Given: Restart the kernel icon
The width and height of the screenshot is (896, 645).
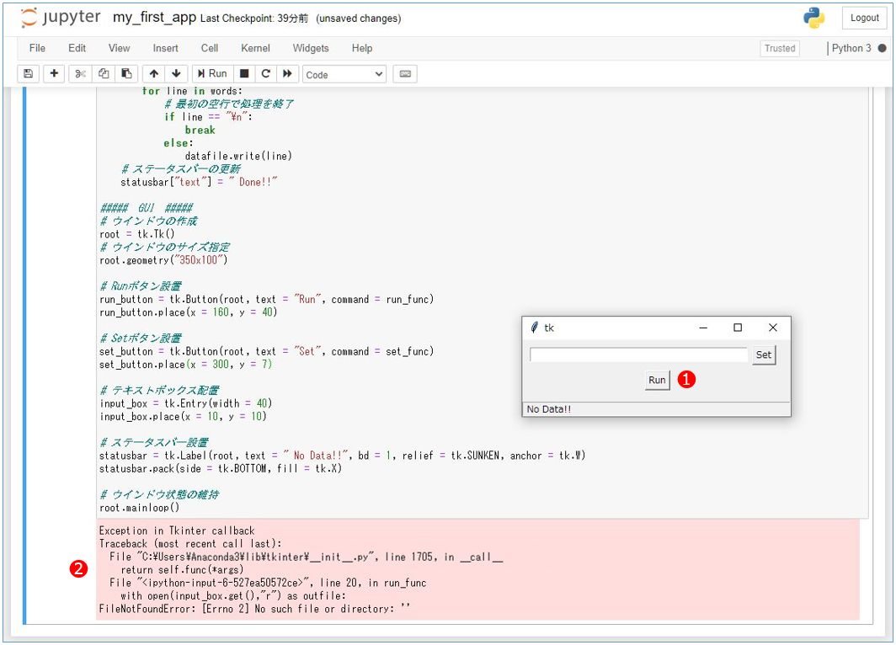Looking at the screenshot, I should [x=266, y=74].
